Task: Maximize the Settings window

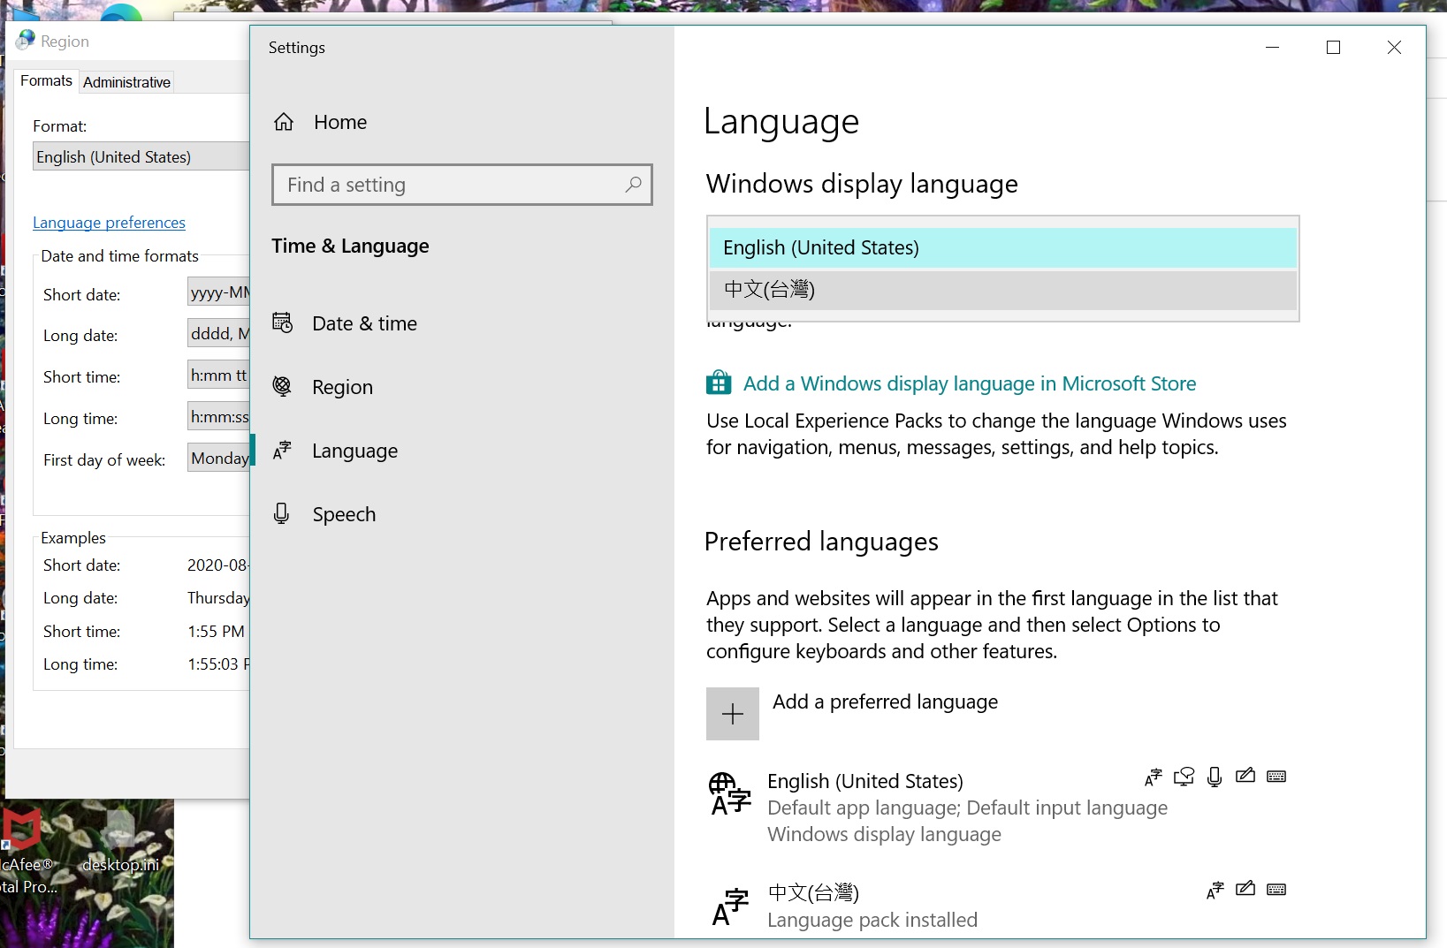Action: point(1333,48)
